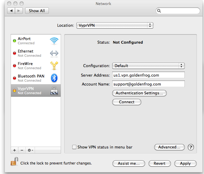Click the orange VyprVPN status dot
Image resolution: width=204 pixels, height=174 pixels.
coord(15,91)
